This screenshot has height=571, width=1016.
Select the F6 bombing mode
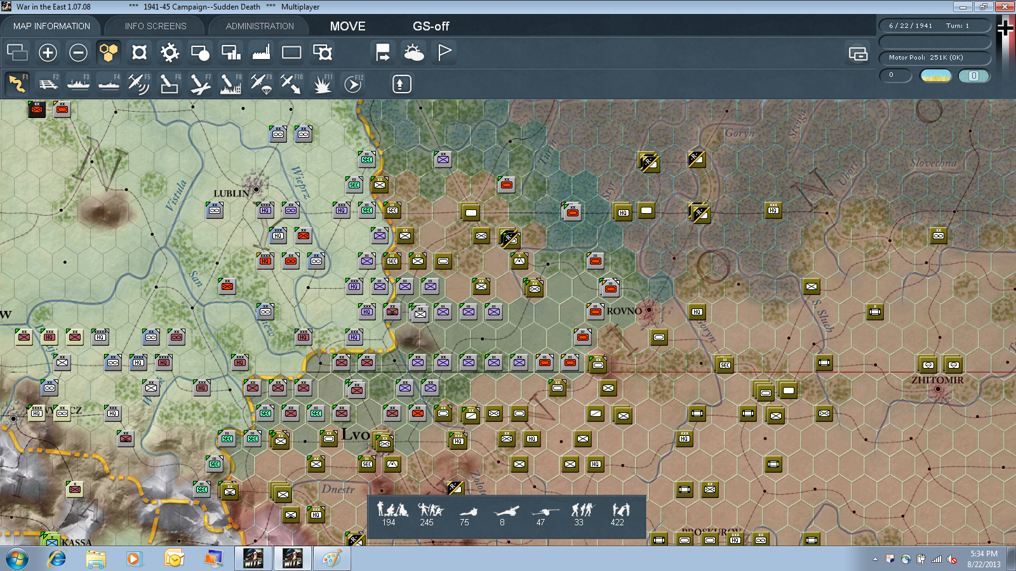[170, 84]
